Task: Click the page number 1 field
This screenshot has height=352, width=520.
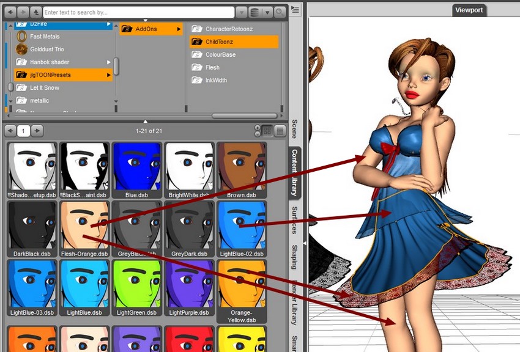Action: (x=23, y=131)
